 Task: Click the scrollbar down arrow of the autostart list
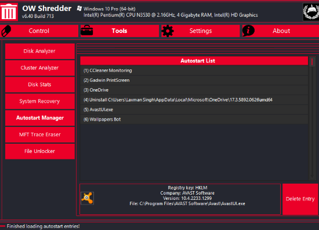click(312, 176)
